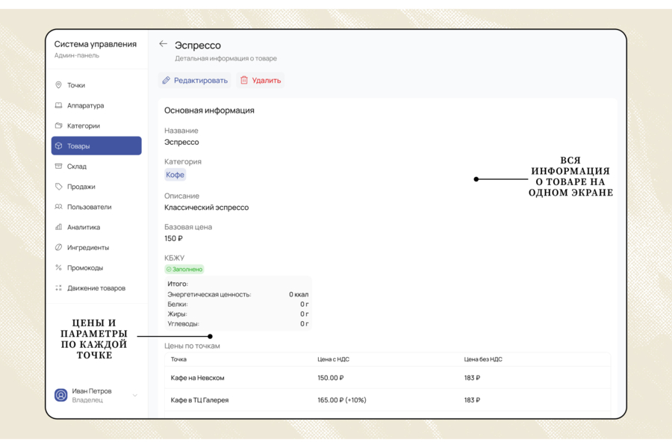Viewport: 672px width, 448px height.
Task: Click the back arrow next to Эспрессо
Action: pyautogui.click(x=163, y=44)
